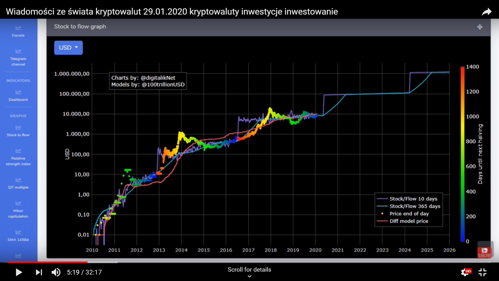This screenshot has height=281, width=499.
Task: Click the Miner capitulation icon
Action: point(18,203)
